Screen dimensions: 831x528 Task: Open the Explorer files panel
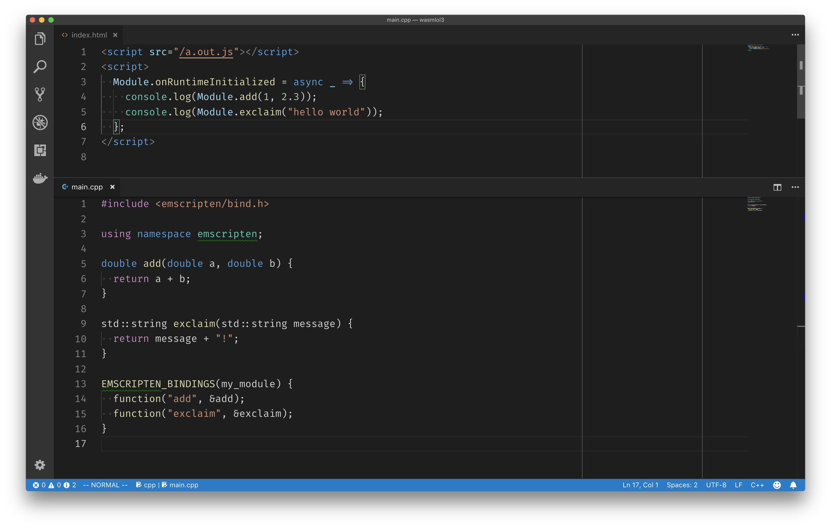[40, 39]
